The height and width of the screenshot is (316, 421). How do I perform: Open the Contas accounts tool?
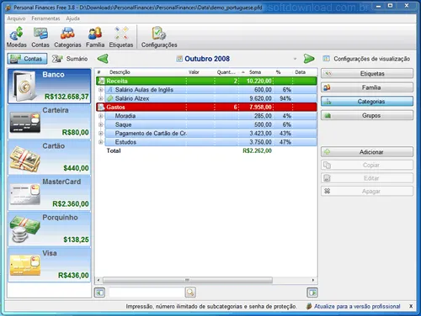[40, 37]
